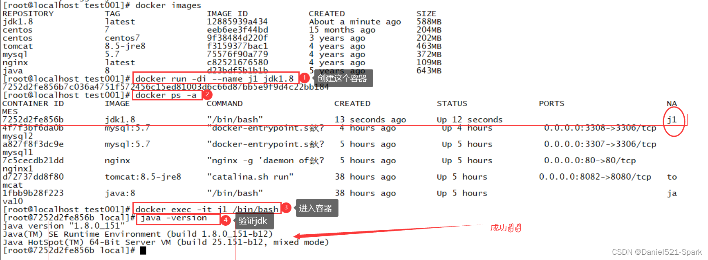Click the 创建这个容器 annotation label

pos(342,78)
